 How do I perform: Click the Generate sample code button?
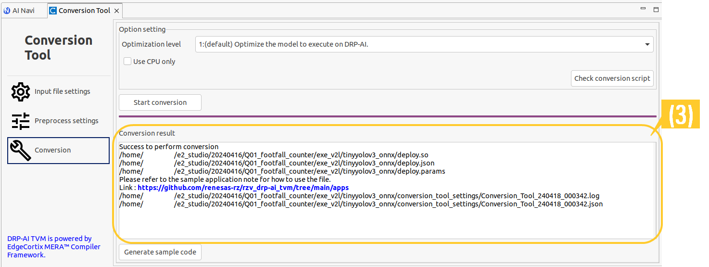pos(160,252)
